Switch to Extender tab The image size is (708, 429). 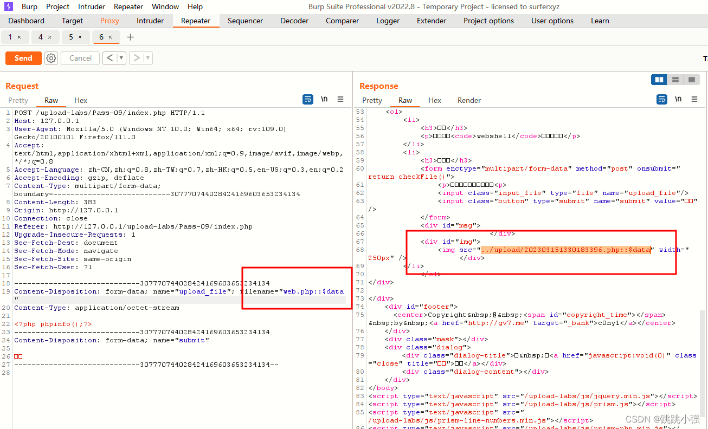pos(432,21)
